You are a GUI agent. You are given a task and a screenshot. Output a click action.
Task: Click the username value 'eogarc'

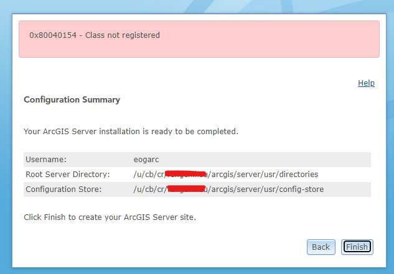click(146, 160)
